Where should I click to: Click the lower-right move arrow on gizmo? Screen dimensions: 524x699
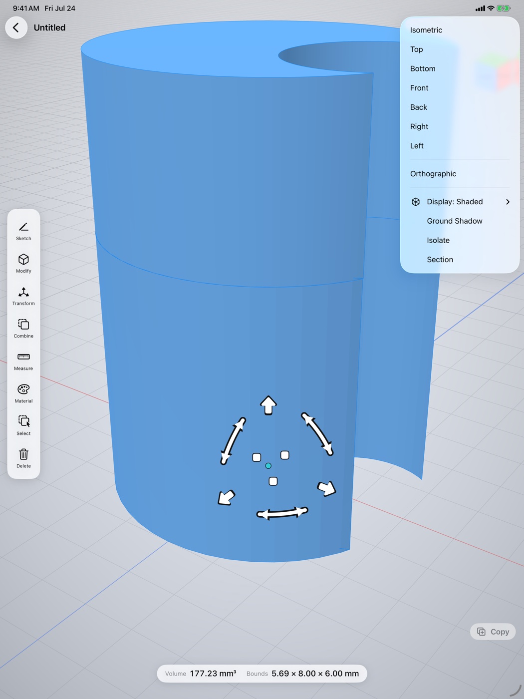tap(327, 488)
